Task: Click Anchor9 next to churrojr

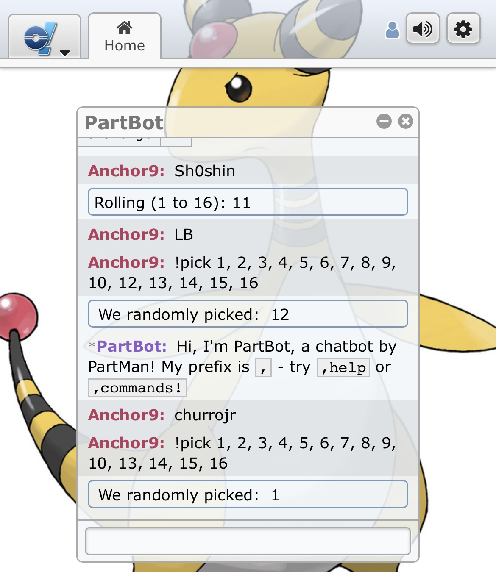Action: (126, 415)
